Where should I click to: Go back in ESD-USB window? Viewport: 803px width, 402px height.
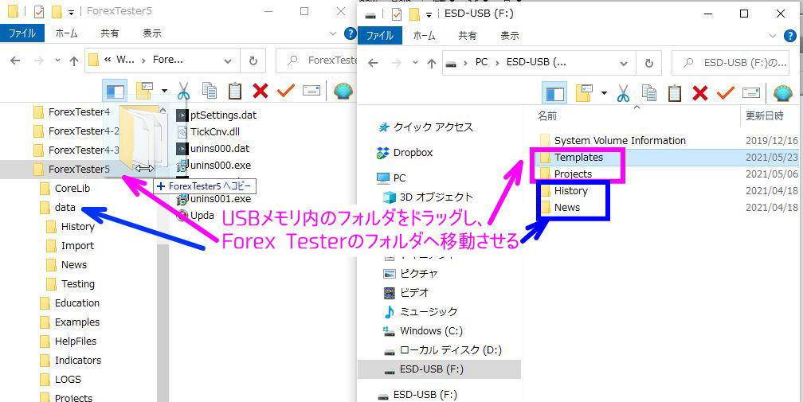[x=373, y=63]
